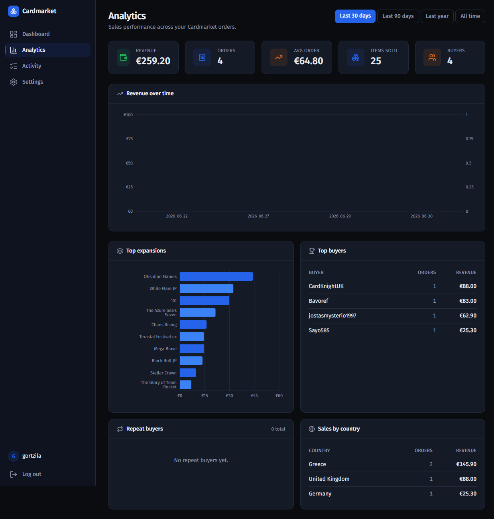
Task: Click the Sales by country globe icon
Action: pyautogui.click(x=312, y=429)
